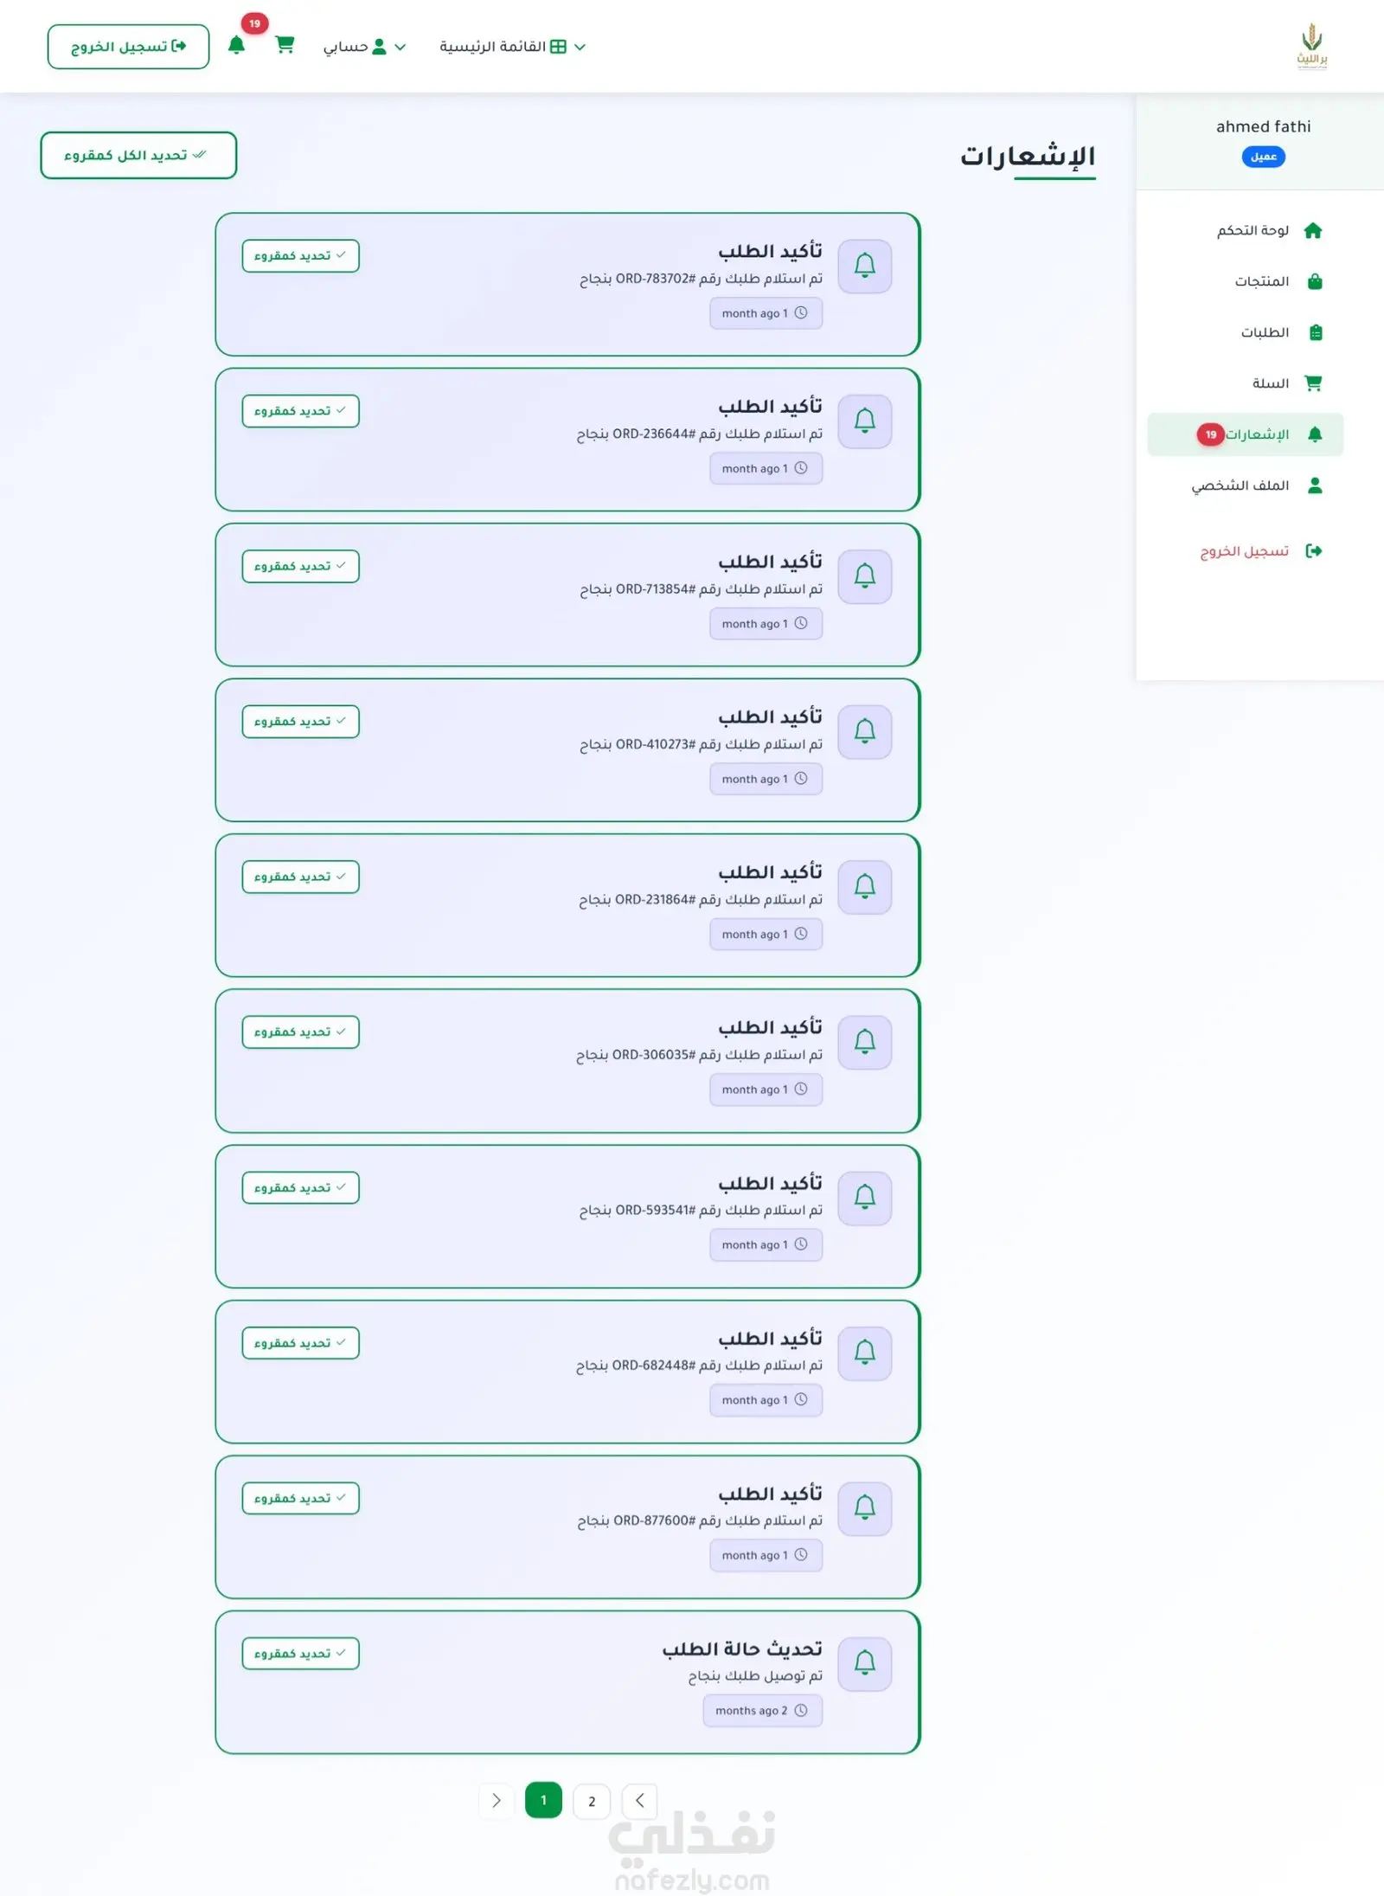Expand the حسابي account dropdown
Screen dimensions: 1384x1896
(364, 47)
